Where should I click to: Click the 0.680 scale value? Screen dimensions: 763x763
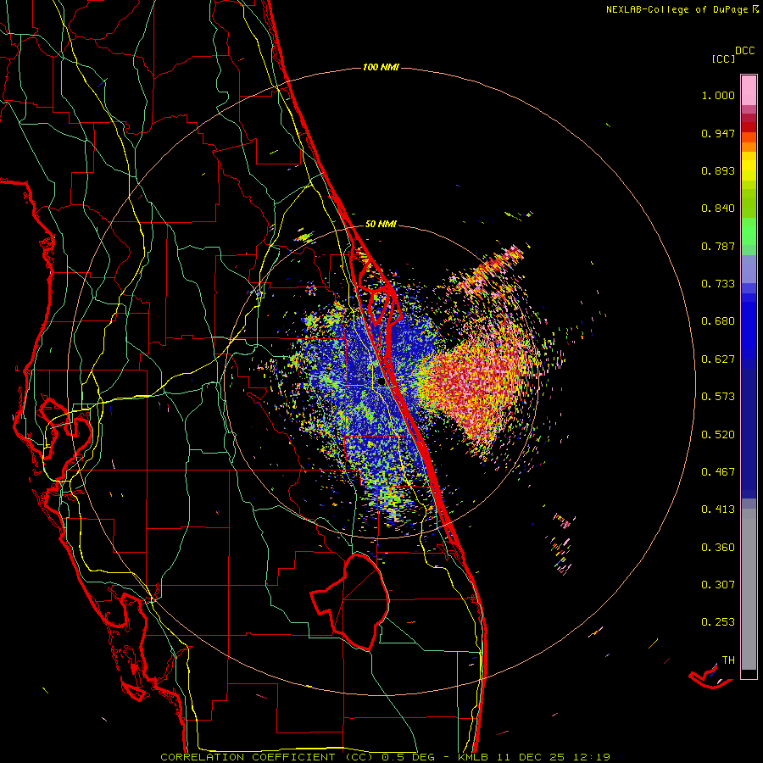pyautogui.click(x=718, y=321)
